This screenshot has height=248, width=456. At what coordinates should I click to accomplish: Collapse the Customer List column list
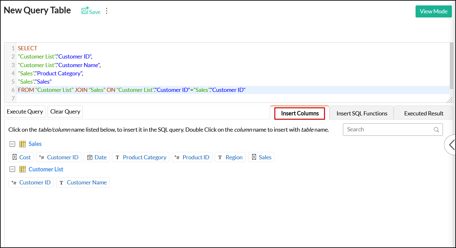click(12, 169)
